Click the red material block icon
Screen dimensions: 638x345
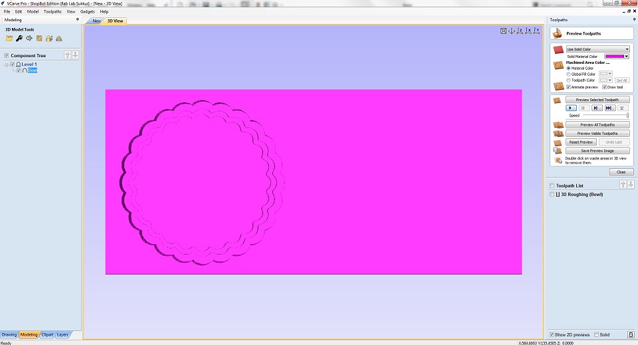click(x=558, y=50)
